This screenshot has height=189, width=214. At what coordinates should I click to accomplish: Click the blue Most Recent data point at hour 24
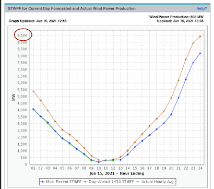[x=200, y=53]
